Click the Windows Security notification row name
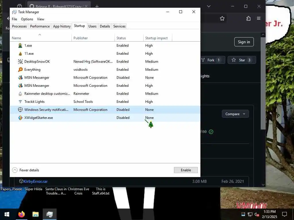This screenshot has width=294, height=220. pos(46,110)
